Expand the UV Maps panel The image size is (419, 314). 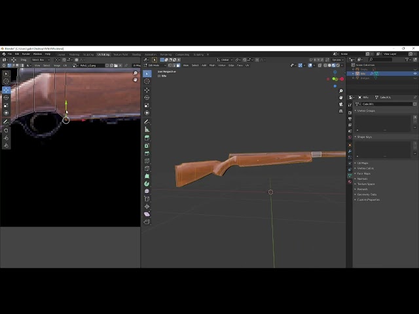(x=362, y=163)
